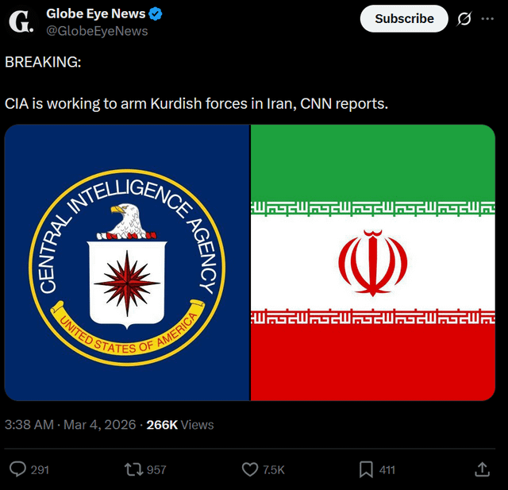
Task: Click the tweet text about Kurdish forces
Action: [197, 103]
